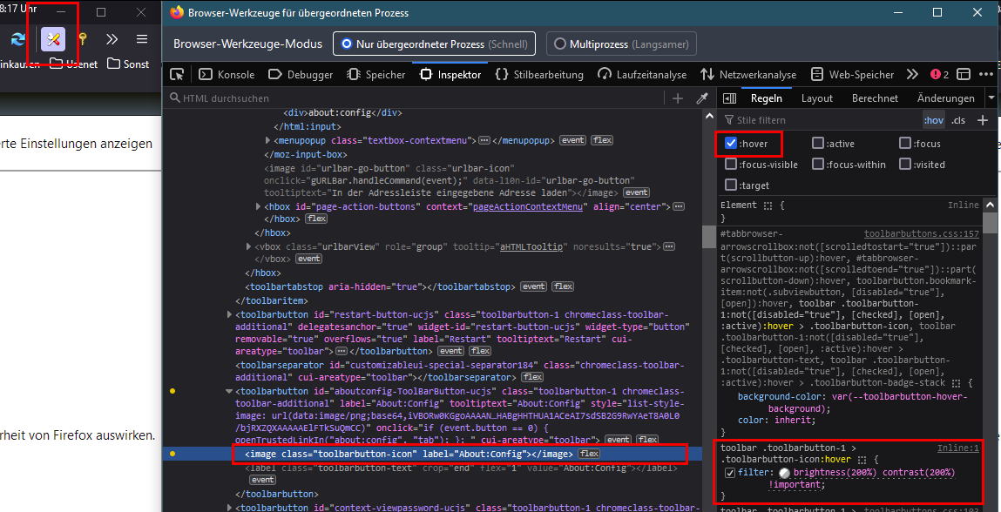
Task: Enable the :active pseudo-class checkbox
Action: click(818, 144)
